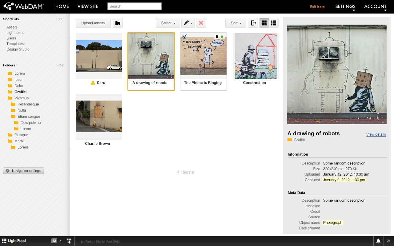Screen dimensions: 394x246
Task: Click the Upload assets button
Action: [x=93, y=23]
